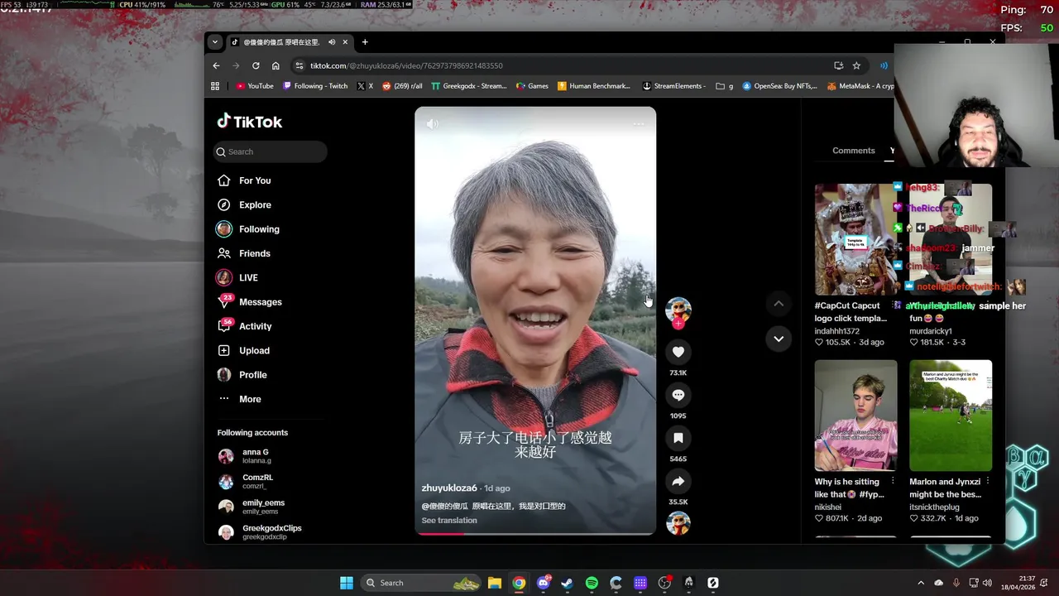Screen dimensions: 1059x596
Task: Reload the TikTok page
Action: (x=256, y=65)
